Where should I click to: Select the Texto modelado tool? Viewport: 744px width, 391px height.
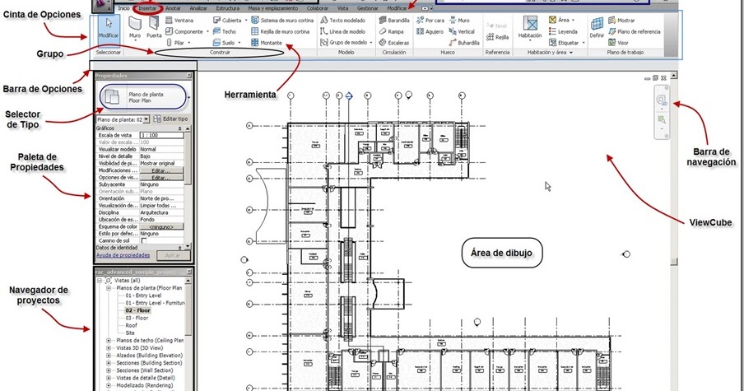(343, 21)
